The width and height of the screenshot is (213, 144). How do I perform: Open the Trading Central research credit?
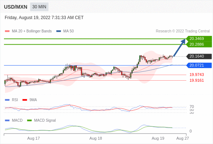(x=183, y=31)
